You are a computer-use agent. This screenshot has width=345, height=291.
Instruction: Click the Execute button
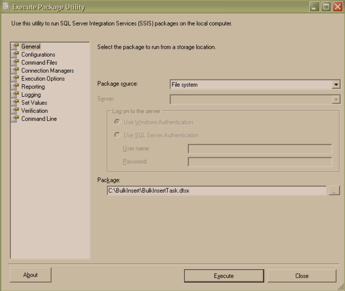pos(224,276)
